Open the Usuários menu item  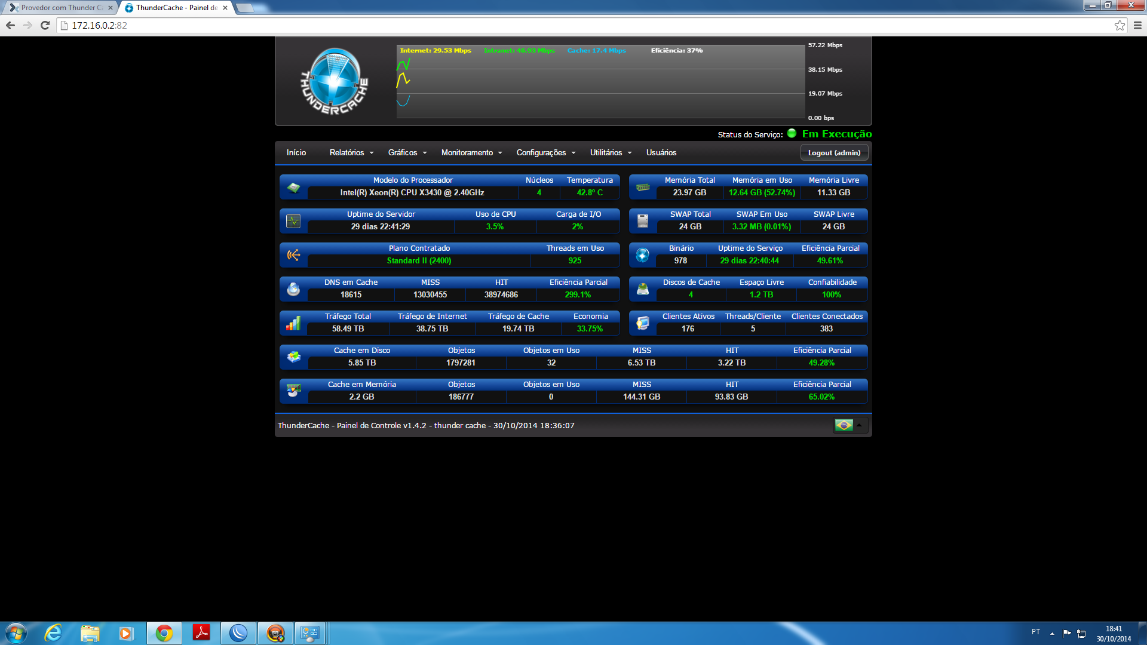click(661, 153)
